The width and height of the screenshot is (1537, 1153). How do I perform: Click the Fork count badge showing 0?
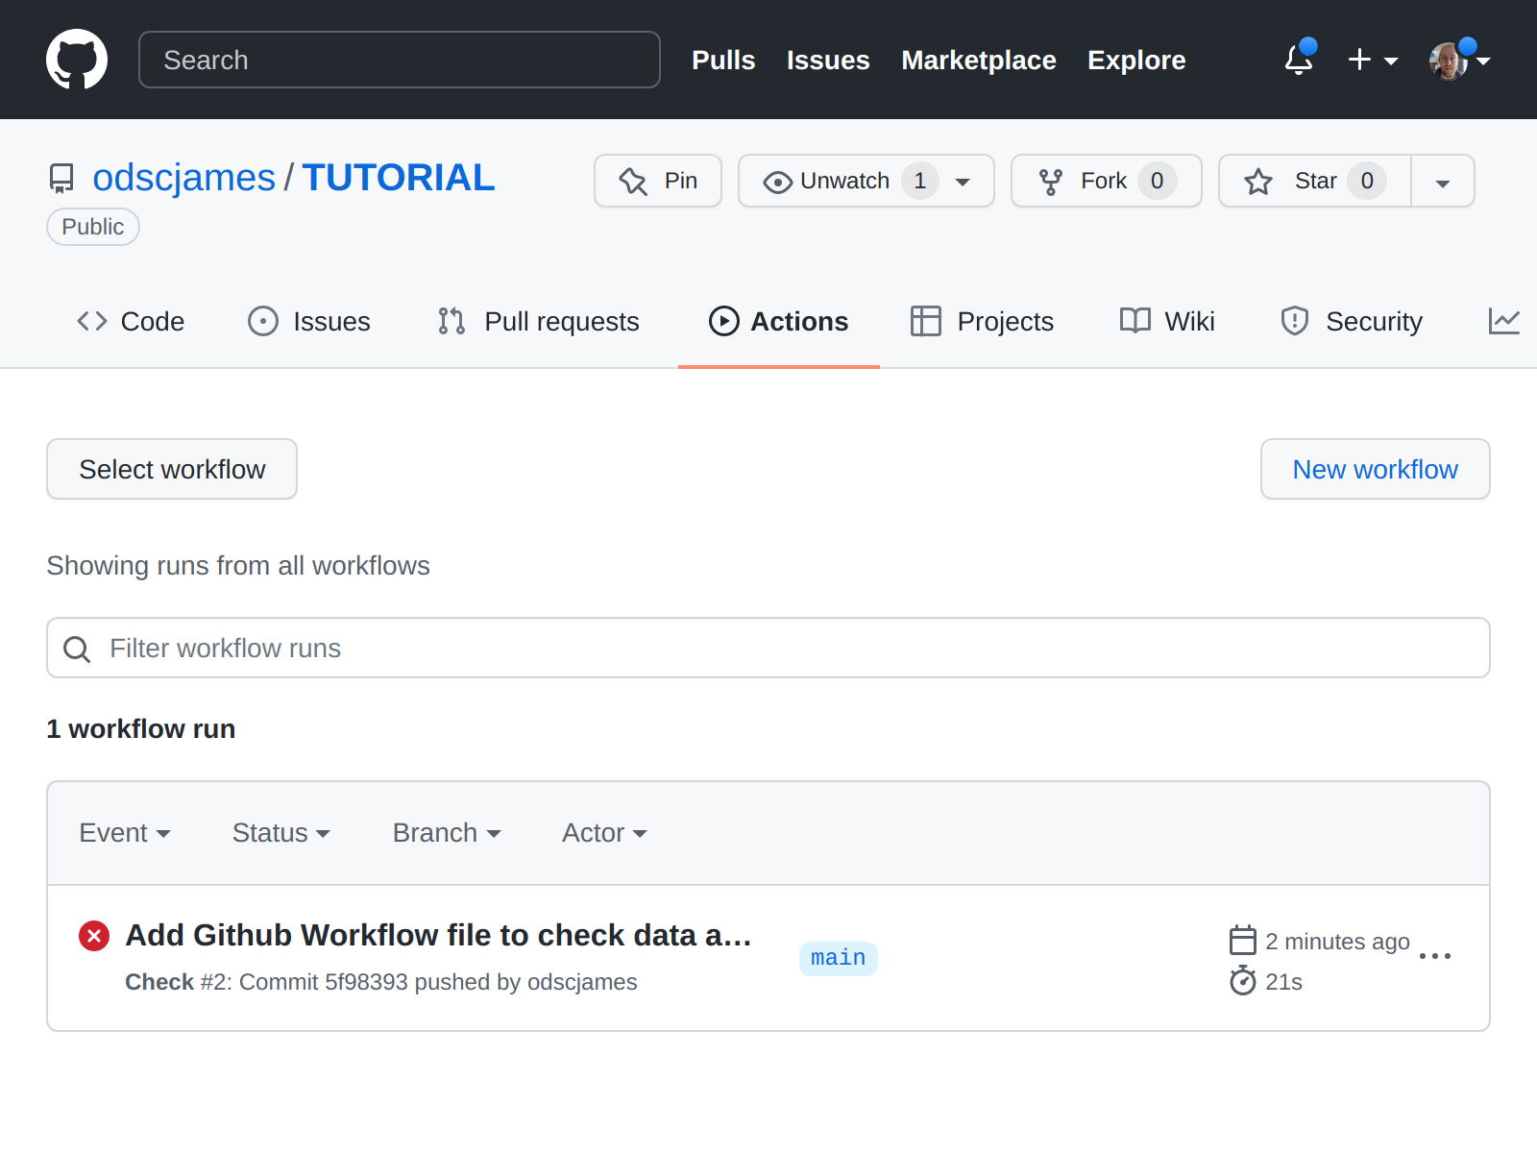1158,181
